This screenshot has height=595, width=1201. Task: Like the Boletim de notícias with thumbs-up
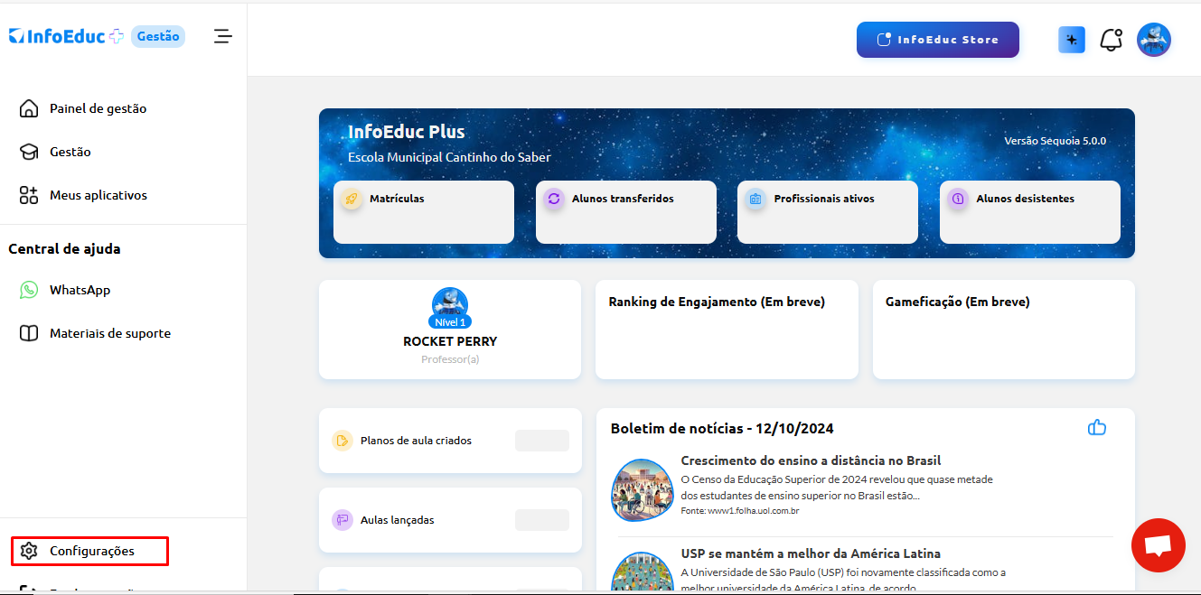click(x=1097, y=428)
